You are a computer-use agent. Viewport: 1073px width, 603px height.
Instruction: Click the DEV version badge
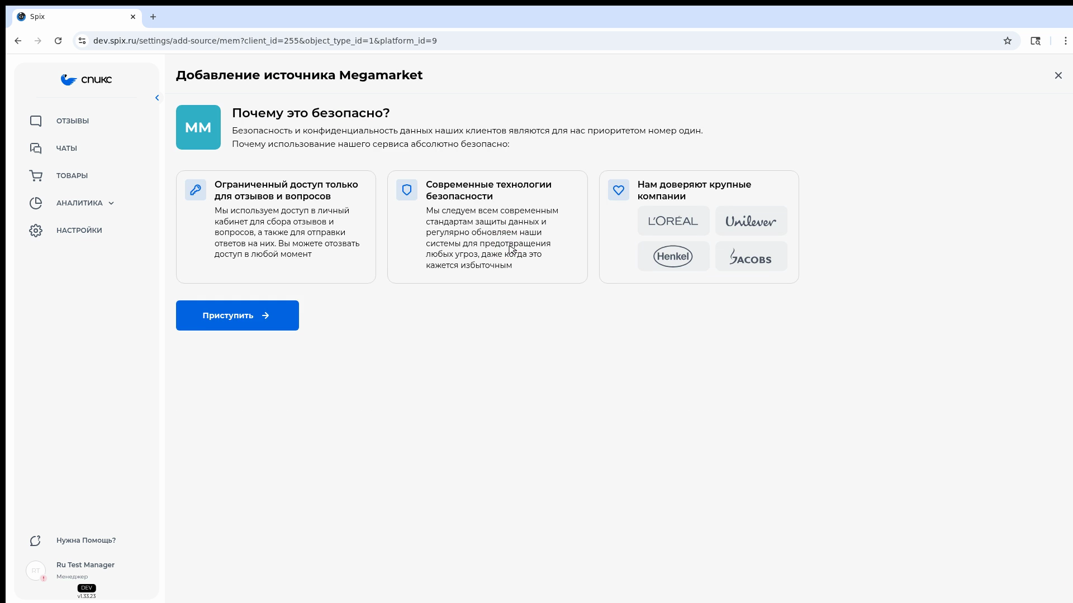pos(87,588)
